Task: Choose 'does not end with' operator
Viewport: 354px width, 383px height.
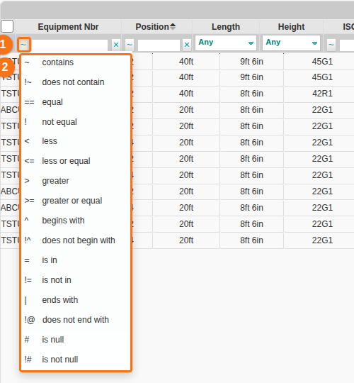Action: (x=76, y=320)
